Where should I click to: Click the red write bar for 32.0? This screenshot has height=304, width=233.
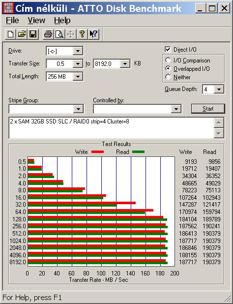(82, 203)
